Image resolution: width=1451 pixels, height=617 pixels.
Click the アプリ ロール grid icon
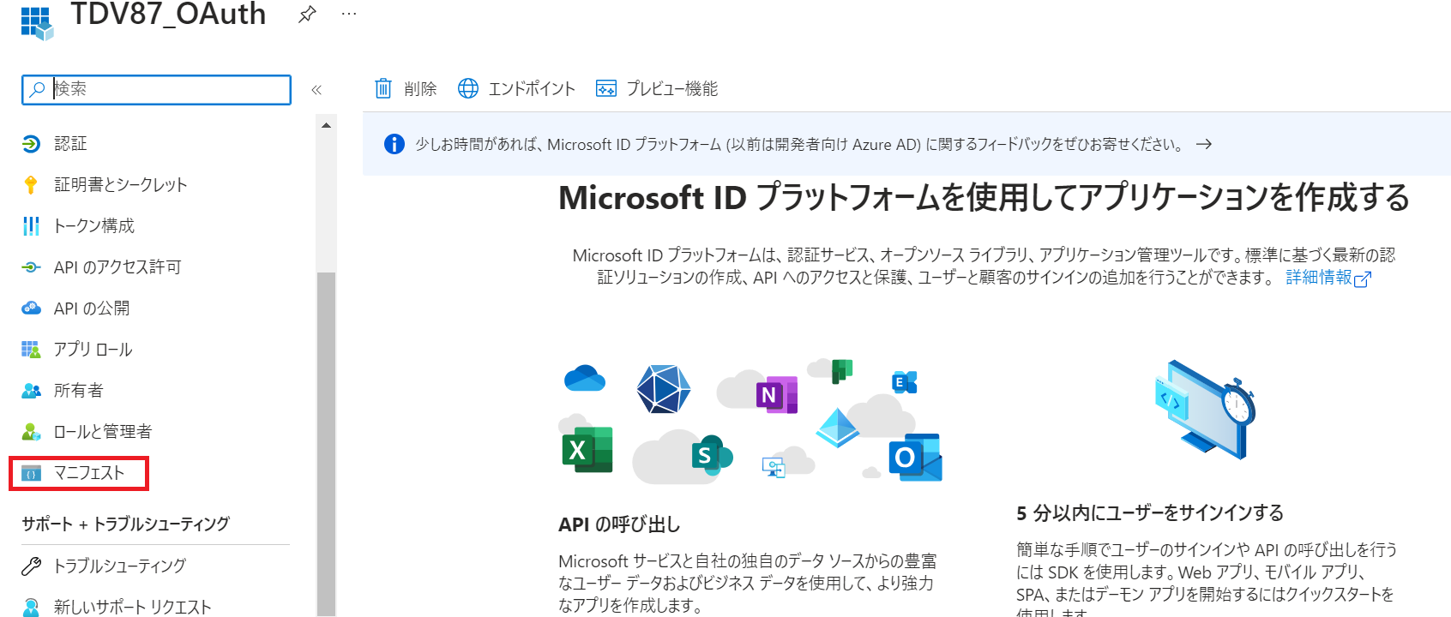pos(31,350)
